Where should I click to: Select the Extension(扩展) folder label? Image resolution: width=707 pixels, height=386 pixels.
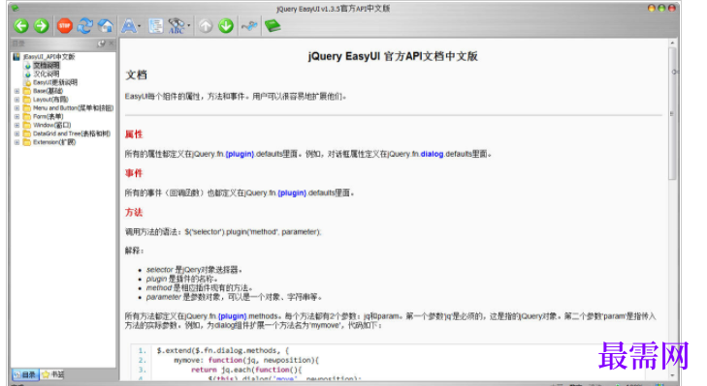pyautogui.click(x=54, y=142)
